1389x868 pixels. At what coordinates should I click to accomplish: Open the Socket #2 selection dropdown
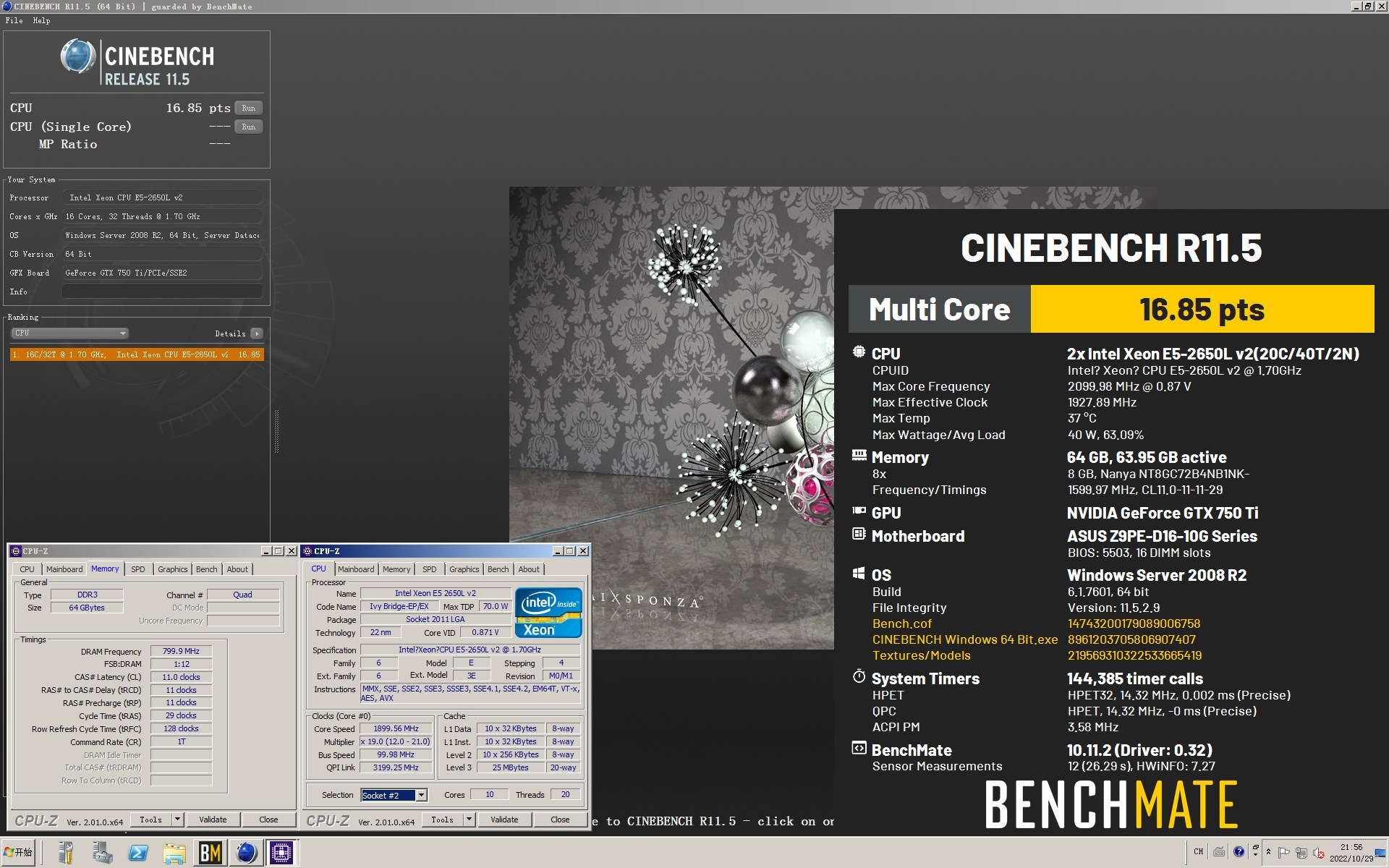394,795
